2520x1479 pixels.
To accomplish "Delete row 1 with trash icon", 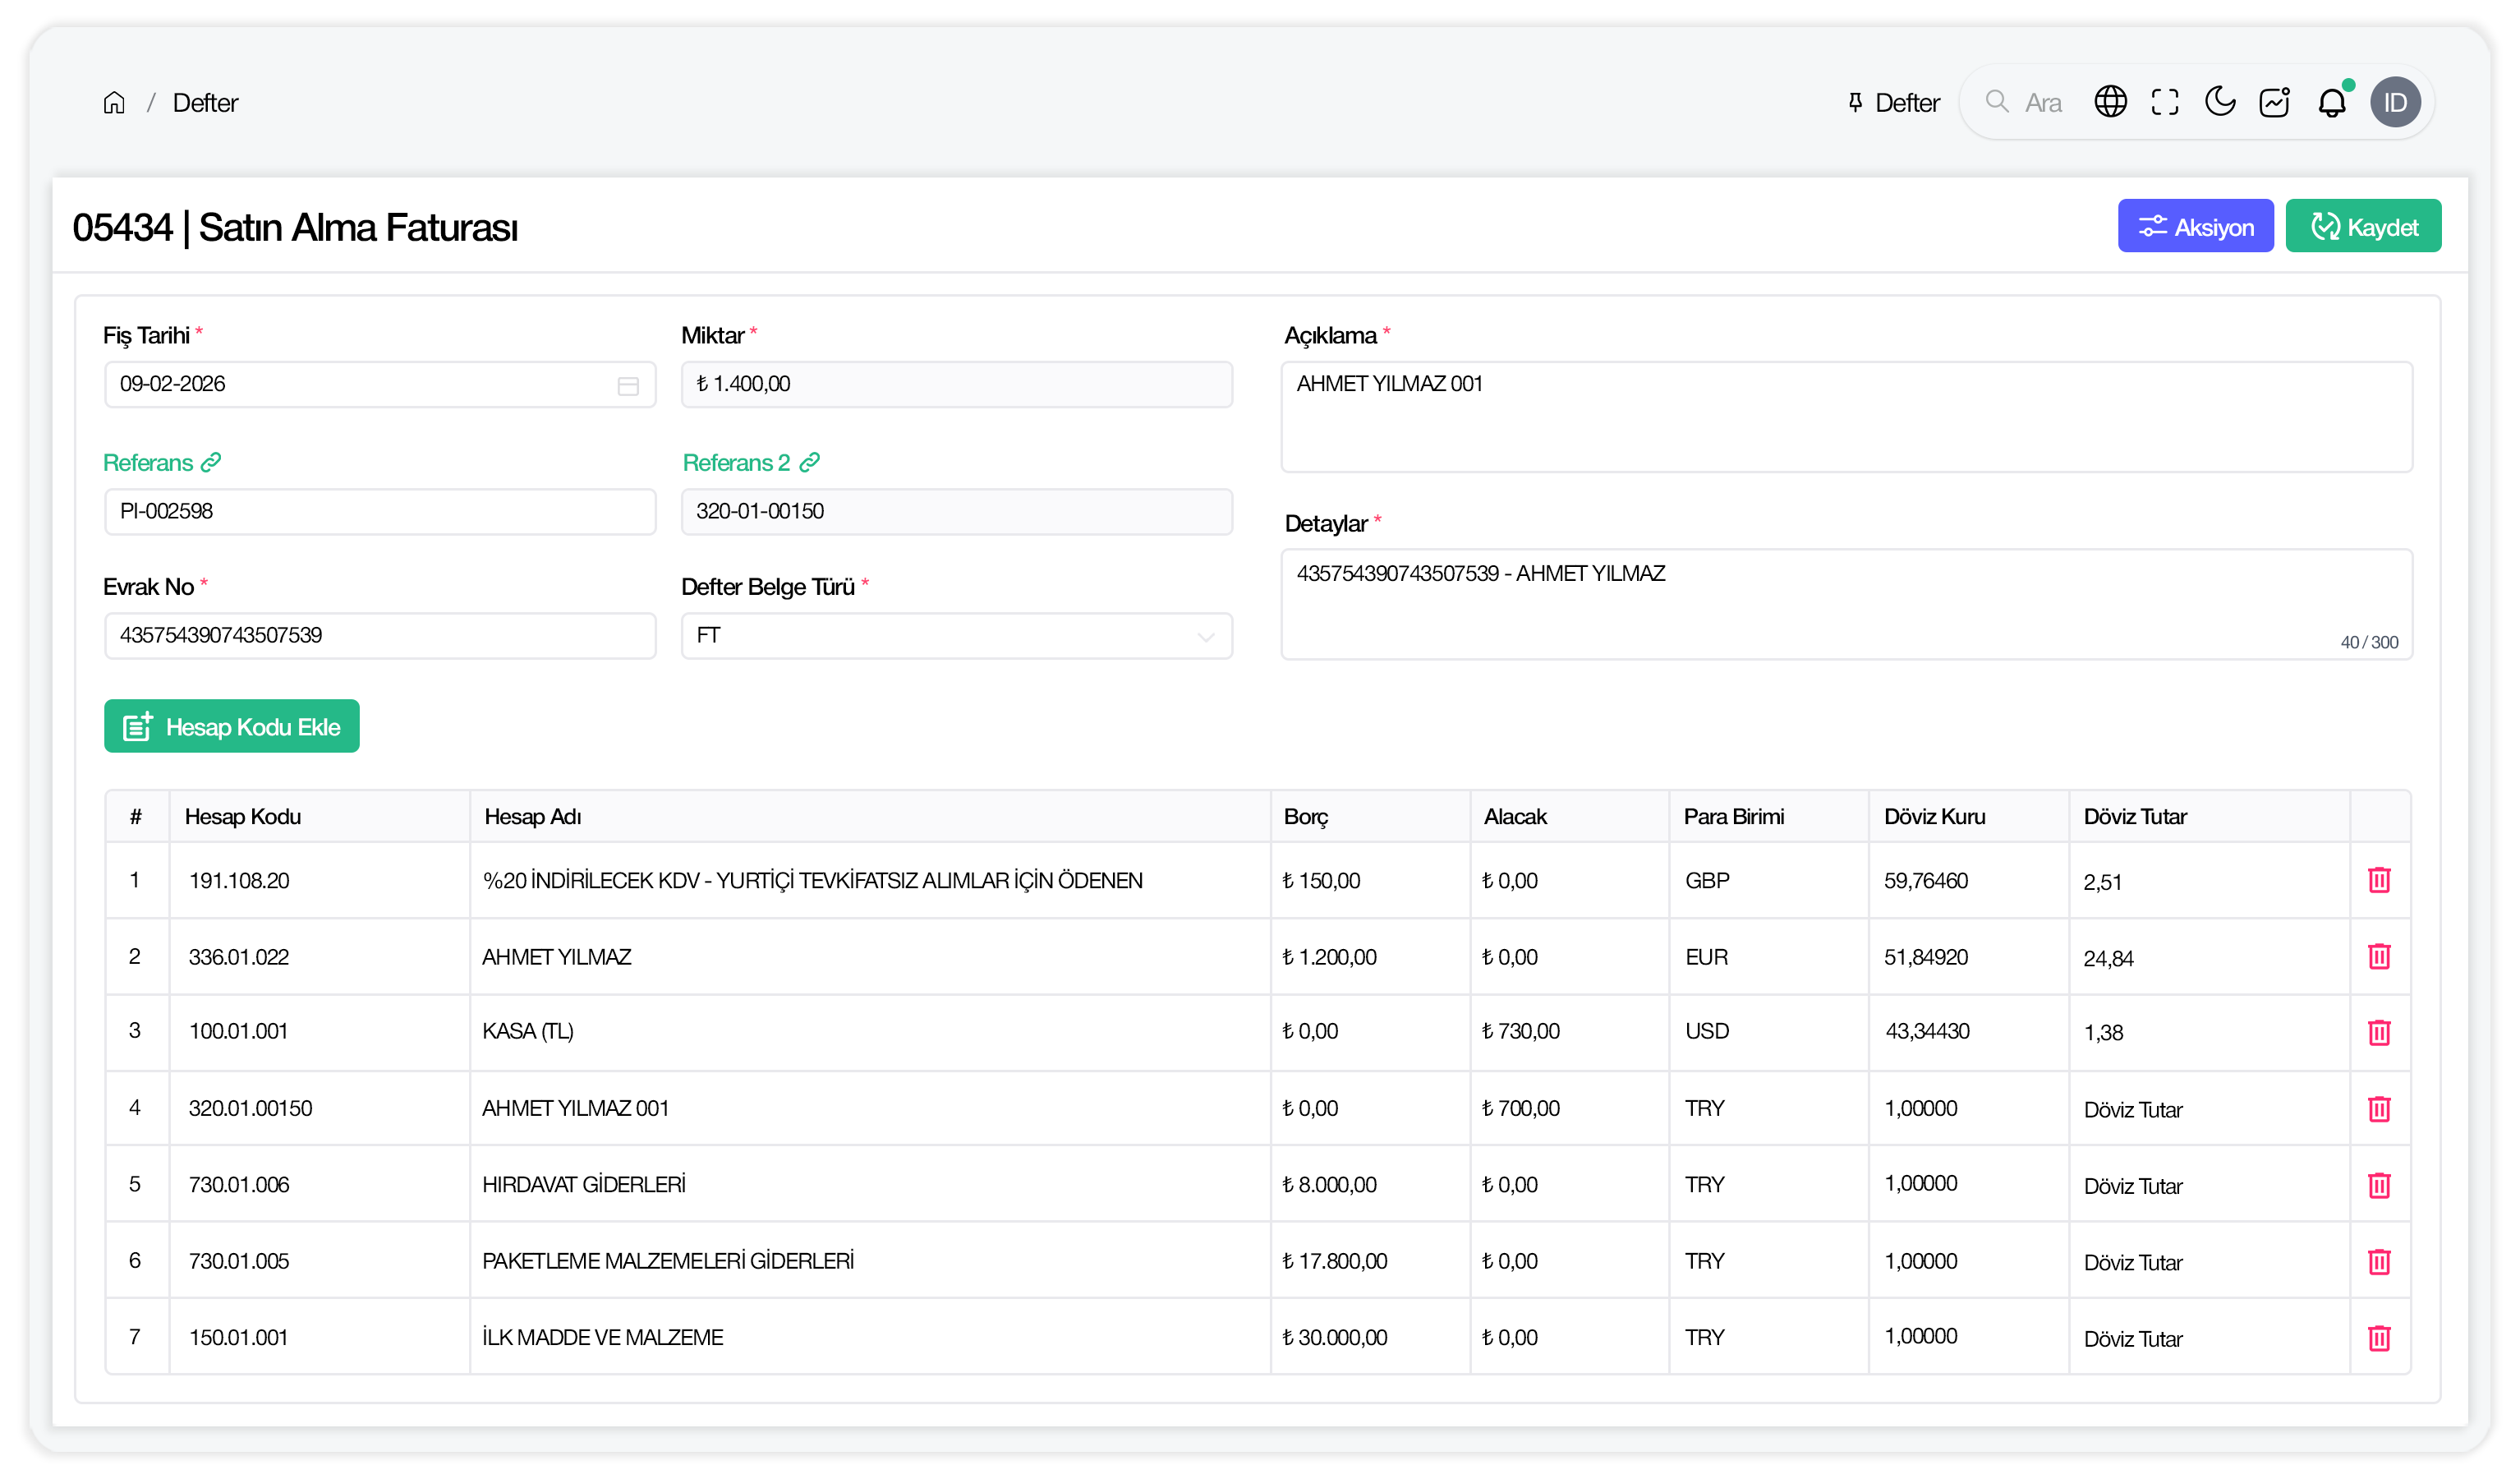I will 2379,881.
